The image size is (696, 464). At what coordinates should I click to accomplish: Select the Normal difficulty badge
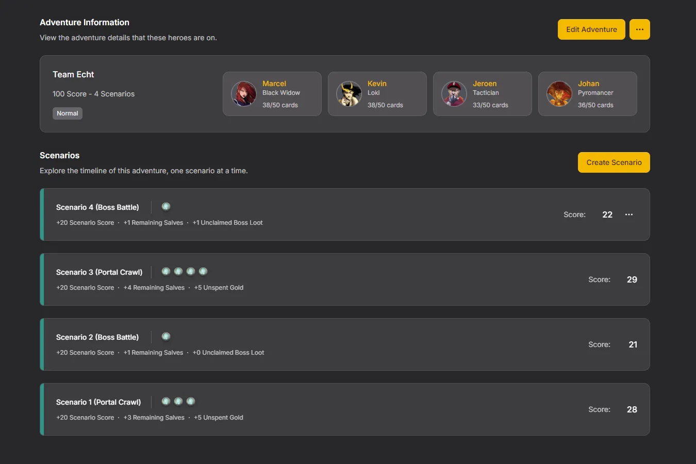pyautogui.click(x=68, y=113)
